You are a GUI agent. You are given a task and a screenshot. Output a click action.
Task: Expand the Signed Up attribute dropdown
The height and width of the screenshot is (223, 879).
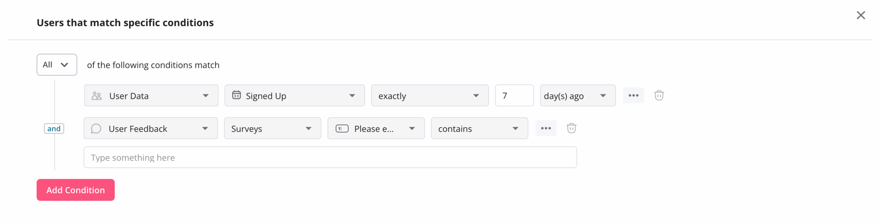[x=294, y=95]
